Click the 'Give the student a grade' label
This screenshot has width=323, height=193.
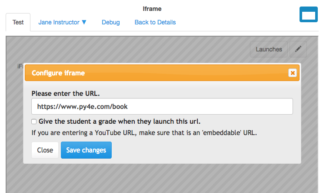click(x=119, y=122)
